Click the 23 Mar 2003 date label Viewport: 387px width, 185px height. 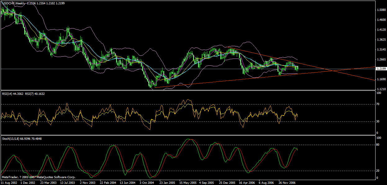coord(48,183)
